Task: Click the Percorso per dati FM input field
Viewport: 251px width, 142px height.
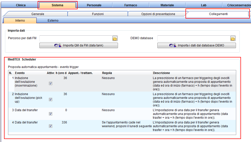Action: (x=76, y=39)
